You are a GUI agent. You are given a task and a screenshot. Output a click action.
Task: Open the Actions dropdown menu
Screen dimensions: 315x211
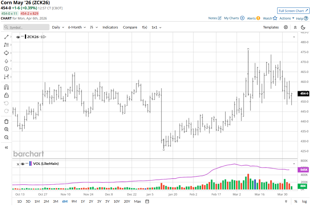click(287, 18)
